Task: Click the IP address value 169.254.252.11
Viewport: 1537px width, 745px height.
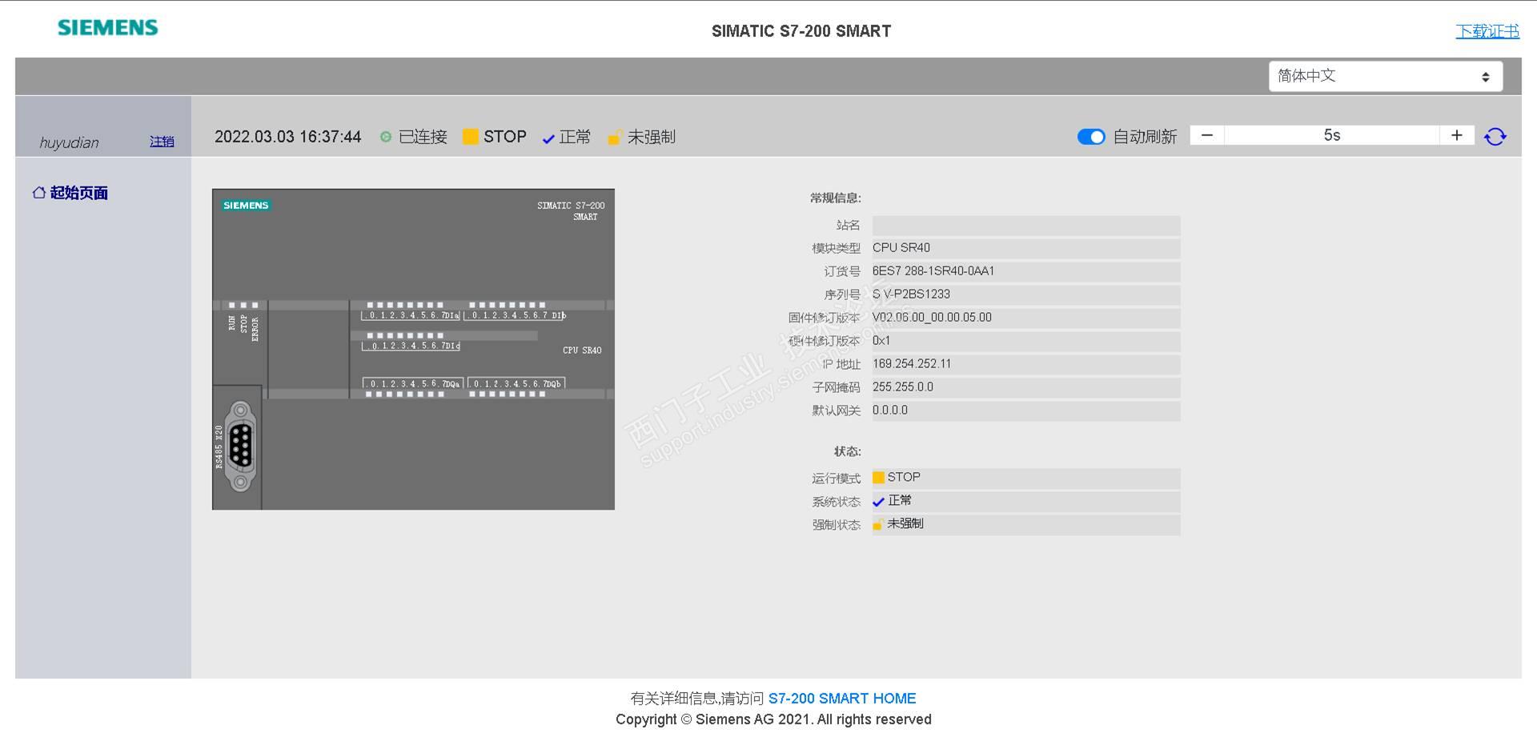Action: [912, 364]
